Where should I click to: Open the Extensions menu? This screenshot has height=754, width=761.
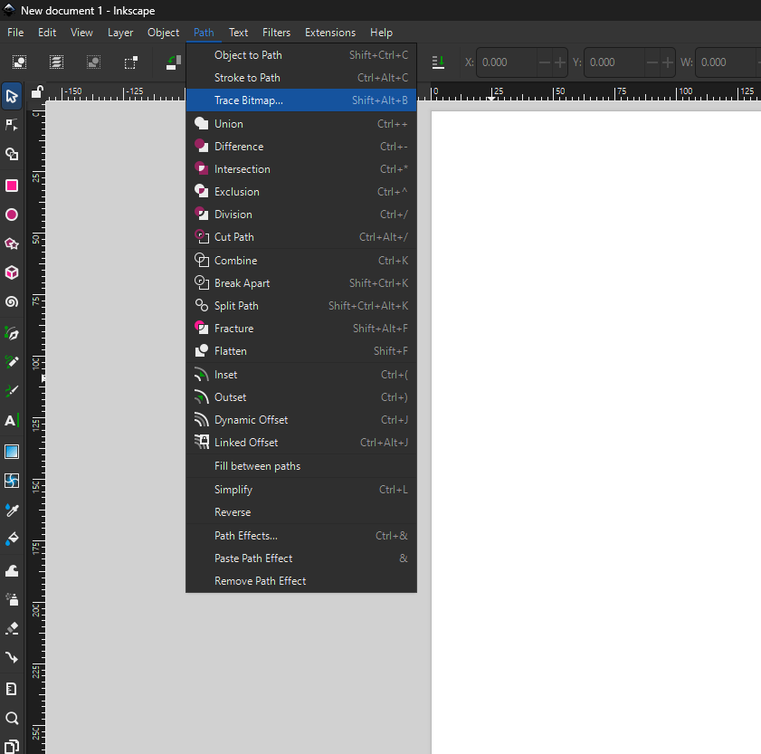coord(330,33)
